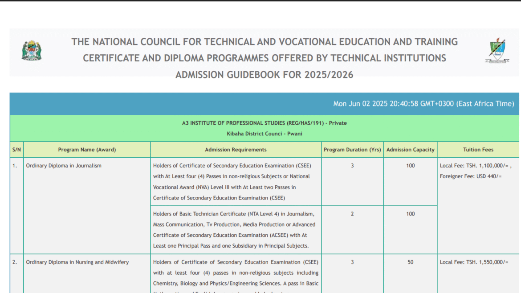Click the Admission Requirements column header
This screenshot has width=521, height=293.
[x=236, y=150]
